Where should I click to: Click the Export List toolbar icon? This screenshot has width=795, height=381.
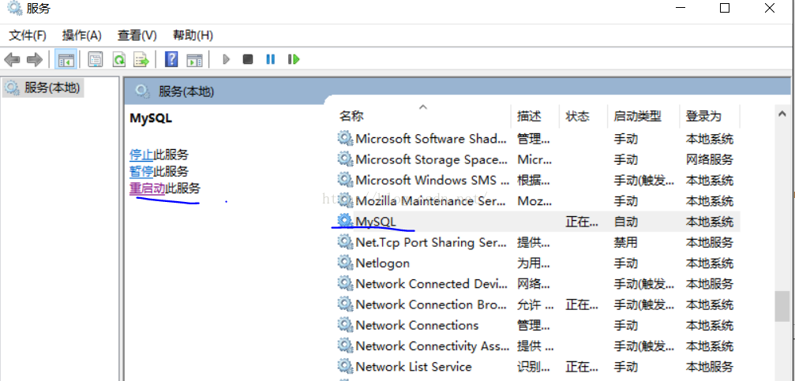[141, 59]
